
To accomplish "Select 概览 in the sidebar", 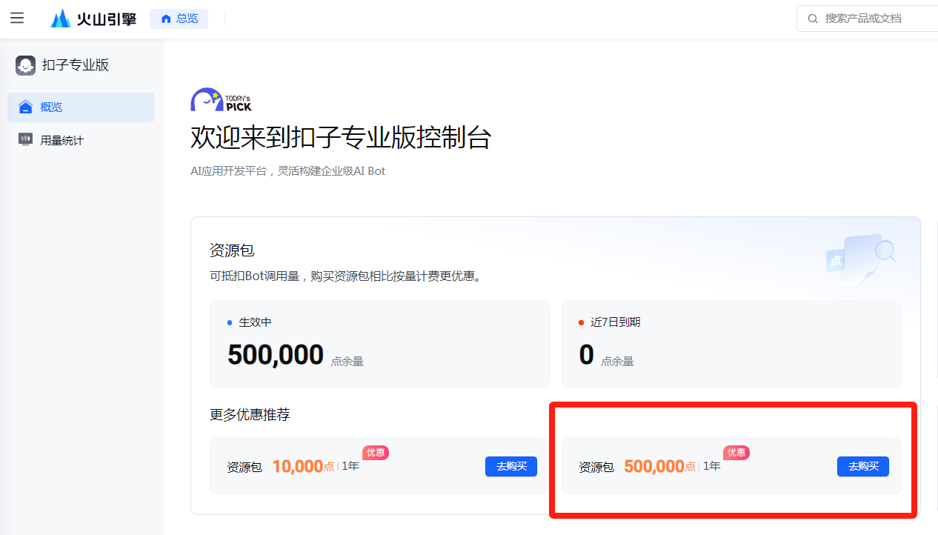I will 81,107.
